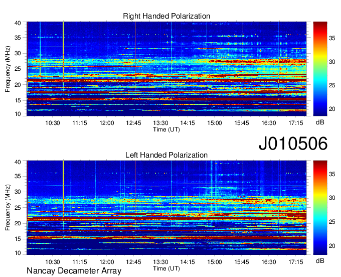Click the 12:45 time tick under Left Handed plot
Viewport: 341px width, 277px height.
(133, 262)
